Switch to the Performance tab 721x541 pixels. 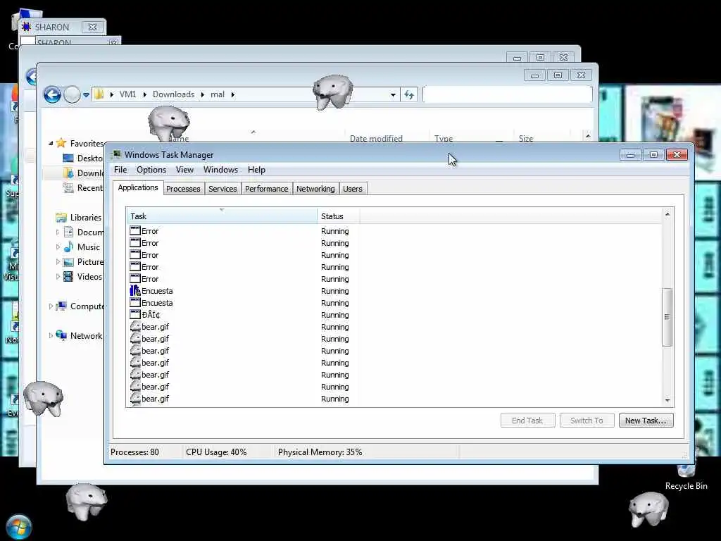click(x=267, y=189)
